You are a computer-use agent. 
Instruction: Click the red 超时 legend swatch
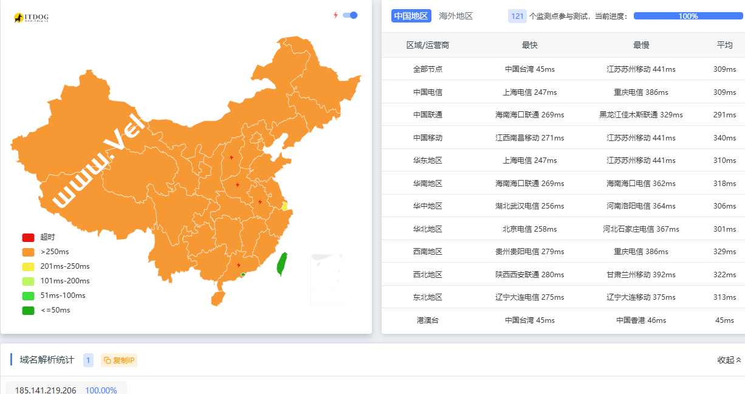pos(27,237)
